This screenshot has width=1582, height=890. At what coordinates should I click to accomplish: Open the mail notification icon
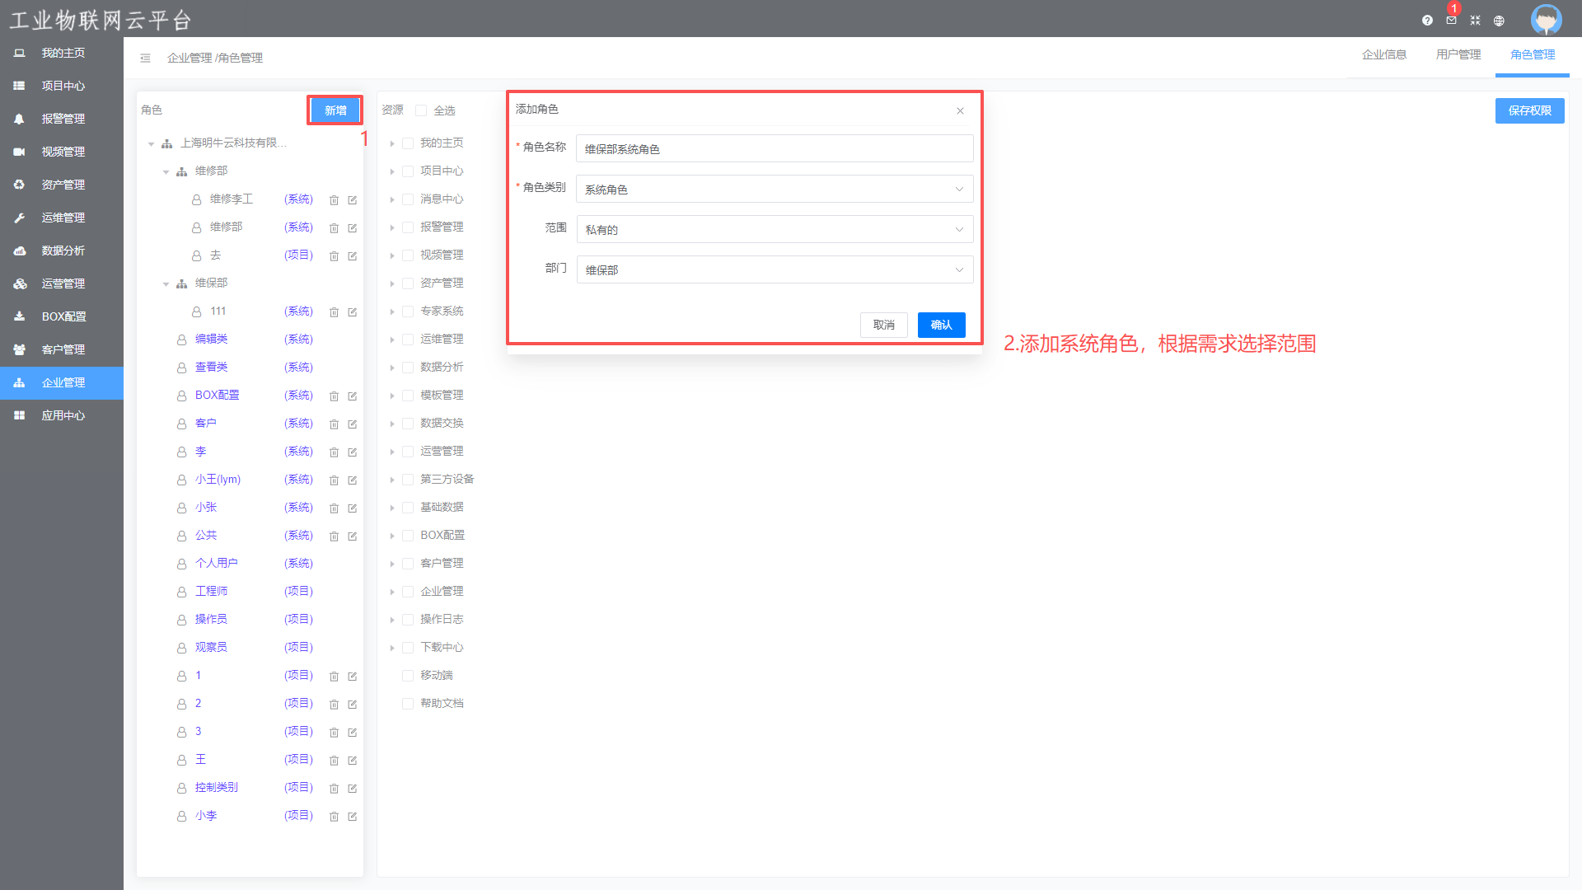click(1451, 21)
